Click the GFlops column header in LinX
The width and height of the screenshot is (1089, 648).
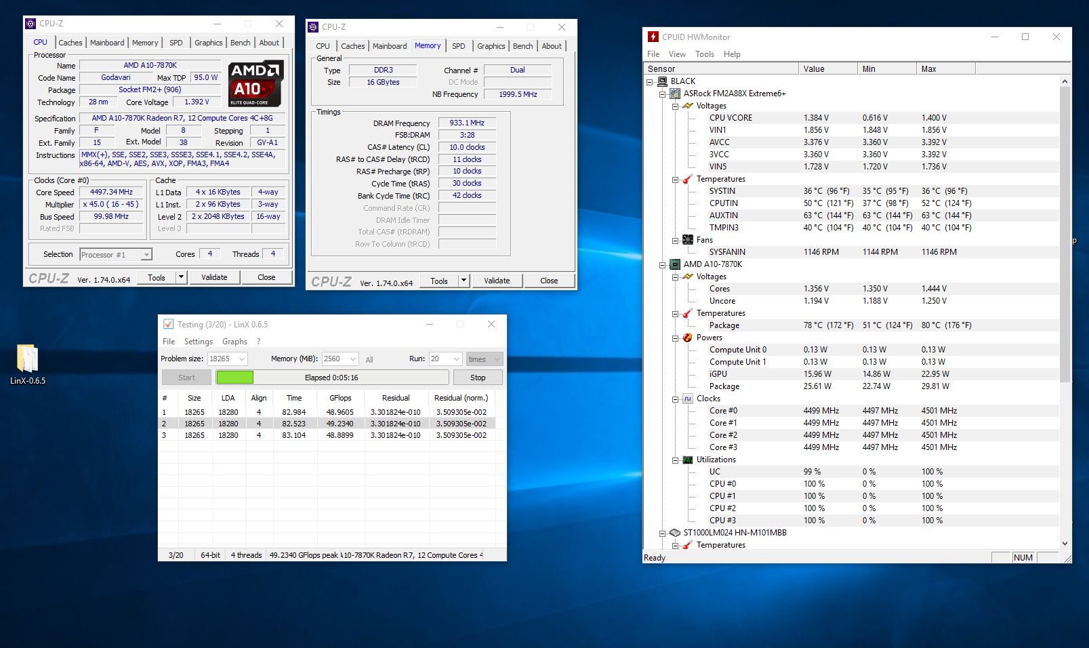click(x=340, y=398)
